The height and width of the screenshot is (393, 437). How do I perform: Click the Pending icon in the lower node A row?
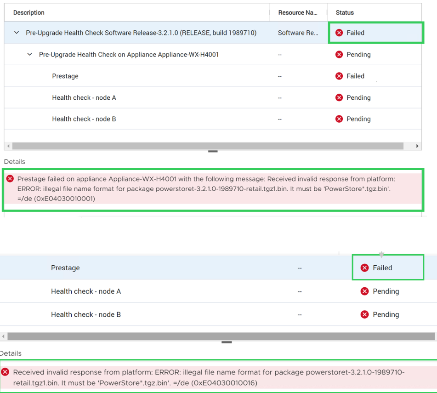pos(364,291)
